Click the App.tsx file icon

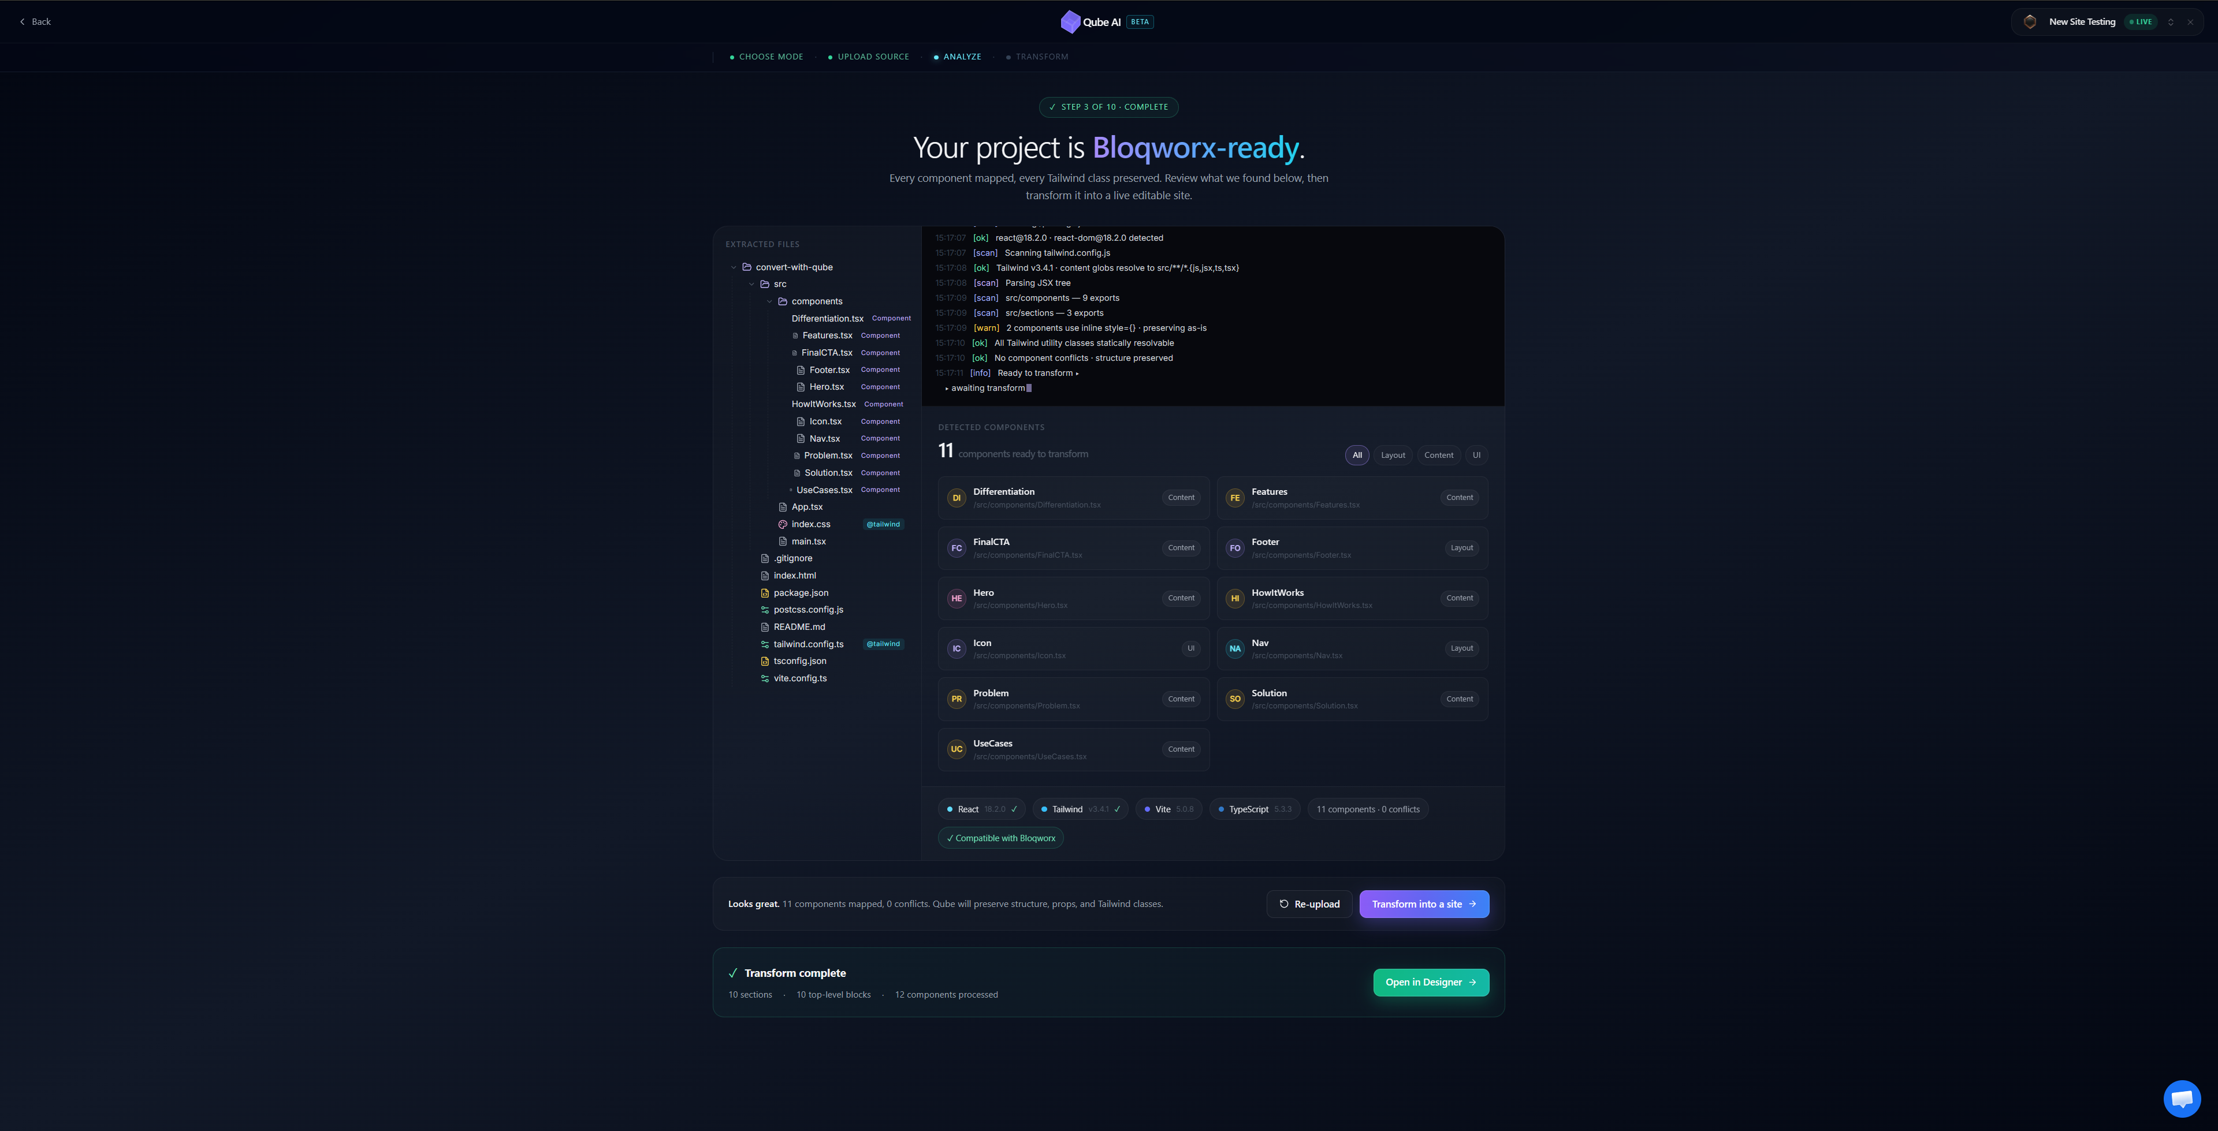tap(783, 507)
